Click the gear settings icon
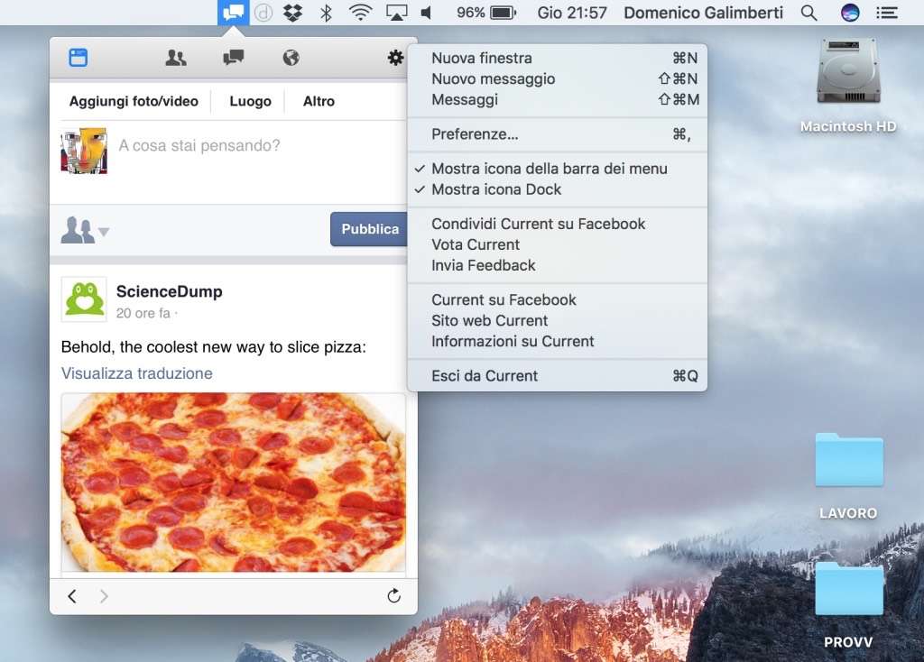The width and height of the screenshot is (924, 662). [x=395, y=58]
